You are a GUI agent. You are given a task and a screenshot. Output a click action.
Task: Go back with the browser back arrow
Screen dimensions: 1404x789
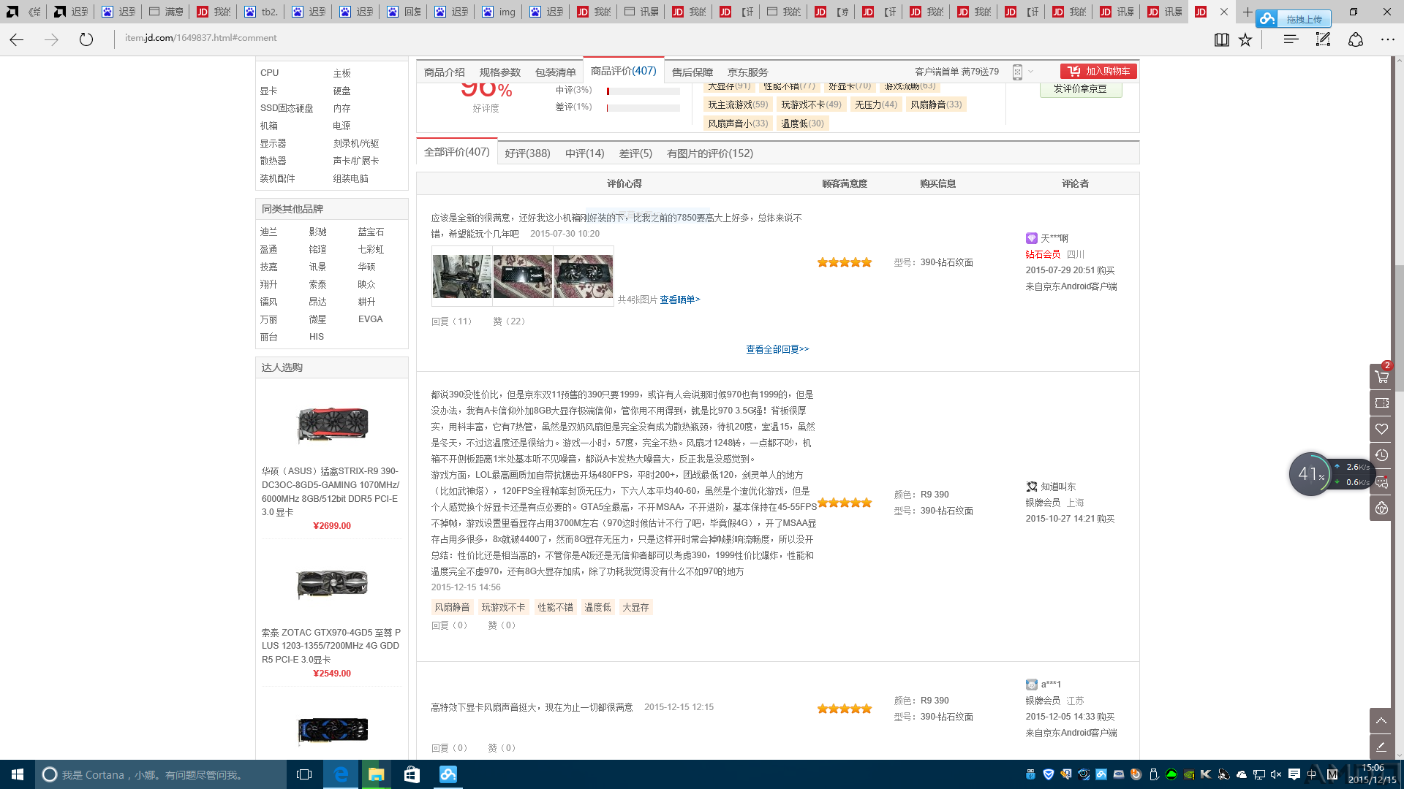pyautogui.click(x=17, y=39)
